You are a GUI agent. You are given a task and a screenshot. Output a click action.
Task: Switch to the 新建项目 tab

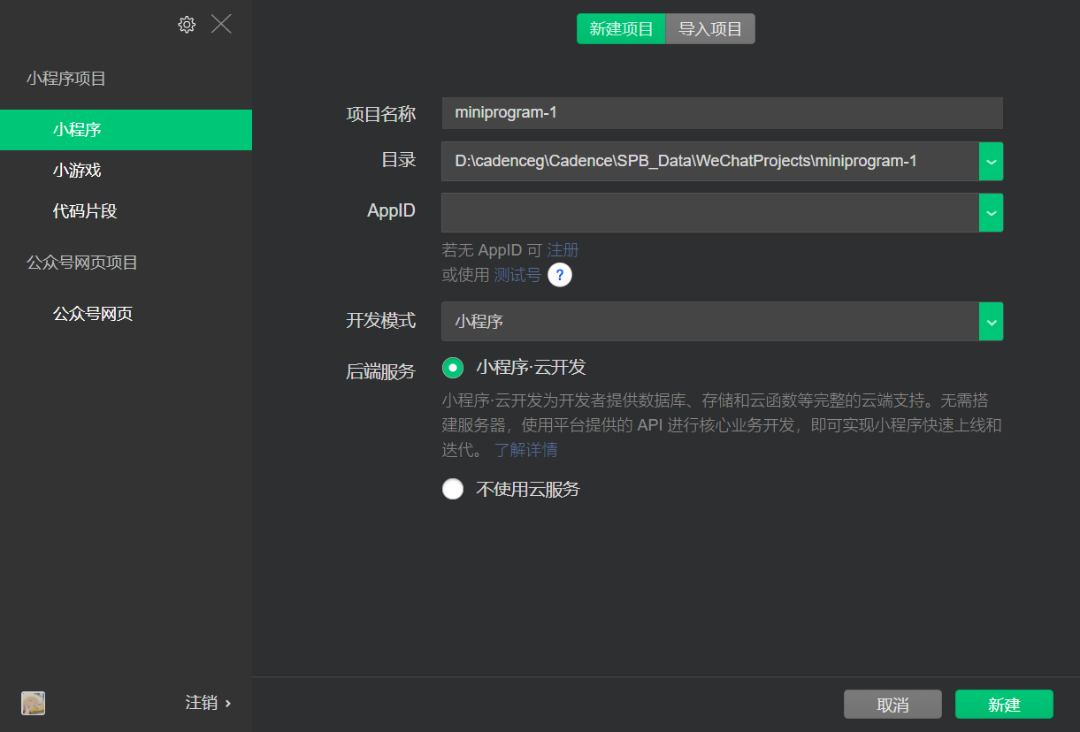coord(620,28)
